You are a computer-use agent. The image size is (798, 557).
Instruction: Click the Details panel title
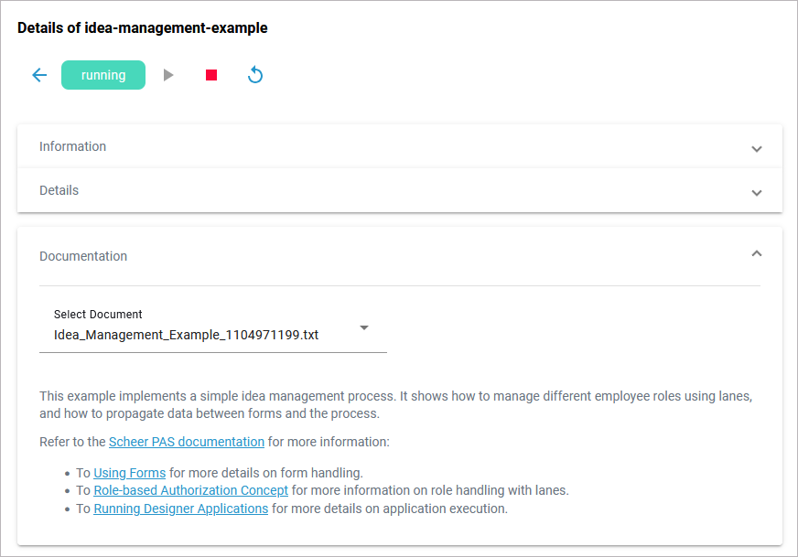(59, 190)
